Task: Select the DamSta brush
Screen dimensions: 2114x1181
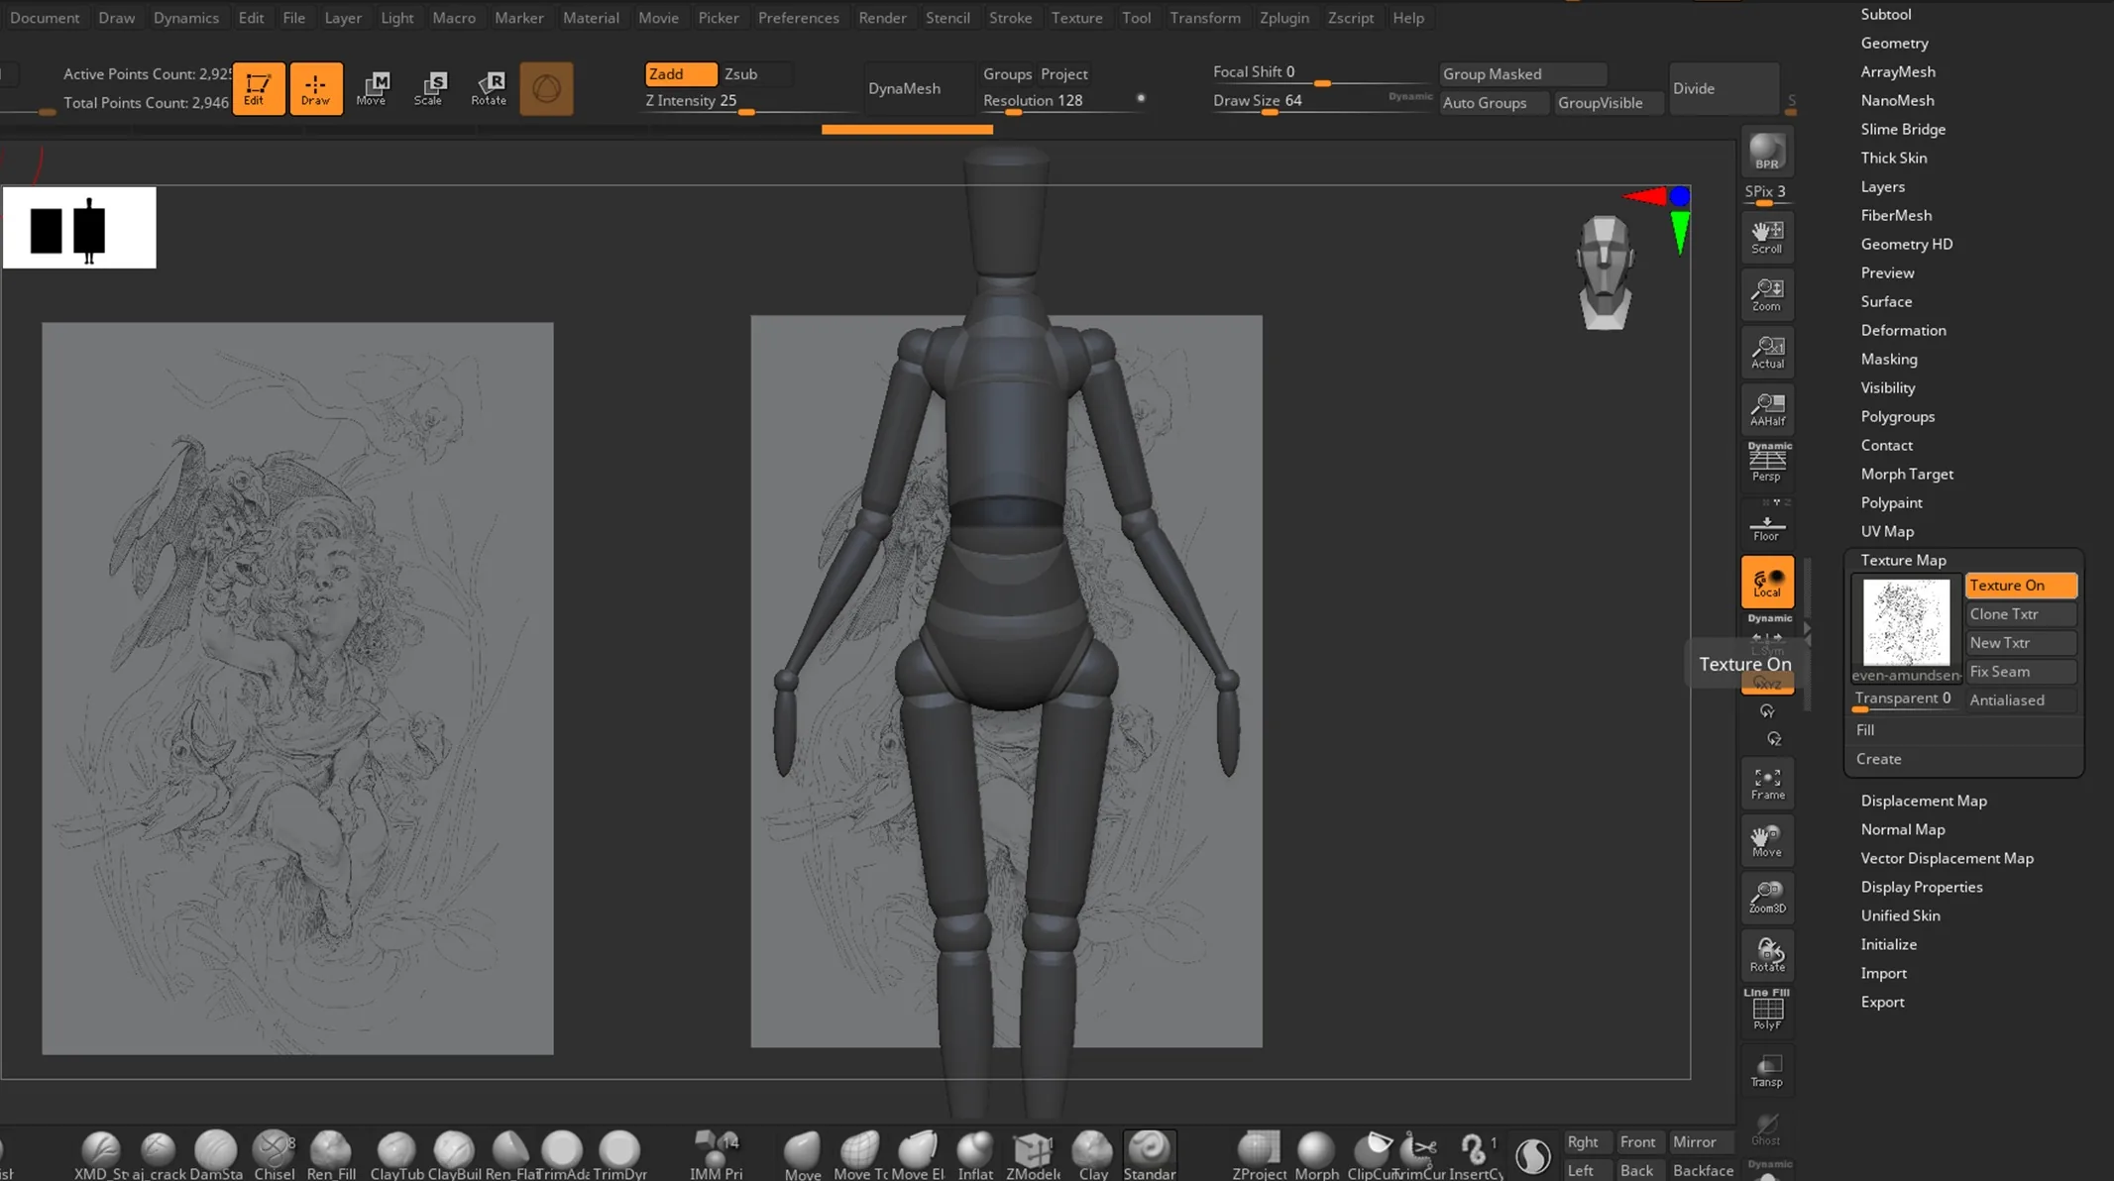Action: (x=216, y=1155)
